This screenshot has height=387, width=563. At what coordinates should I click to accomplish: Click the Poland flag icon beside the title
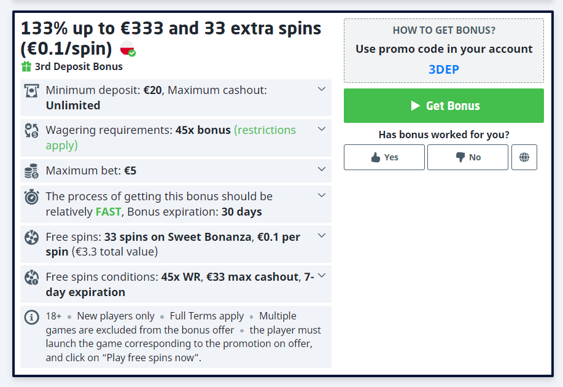pyautogui.click(x=128, y=49)
